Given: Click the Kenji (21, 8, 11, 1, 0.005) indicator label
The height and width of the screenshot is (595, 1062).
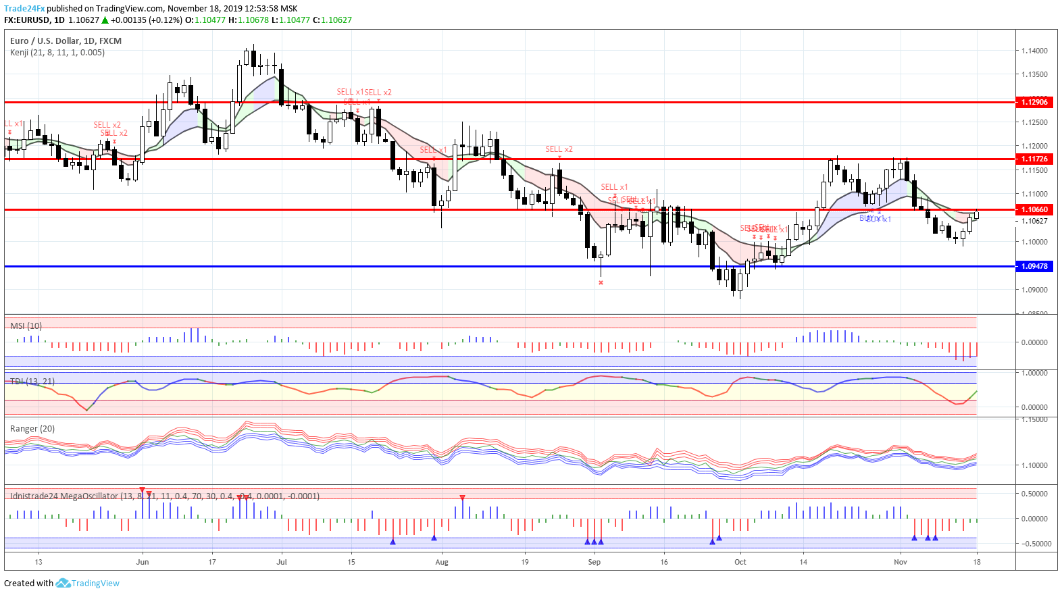Looking at the screenshot, I should [x=57, y=52].
